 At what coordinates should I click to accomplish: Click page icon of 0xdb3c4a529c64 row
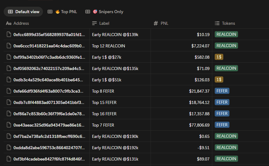pos(9,79)
